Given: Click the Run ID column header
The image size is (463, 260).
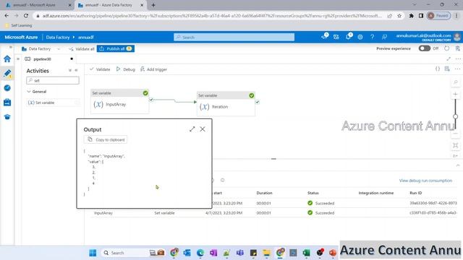Looking at the screenshot, I should point(415,193).
